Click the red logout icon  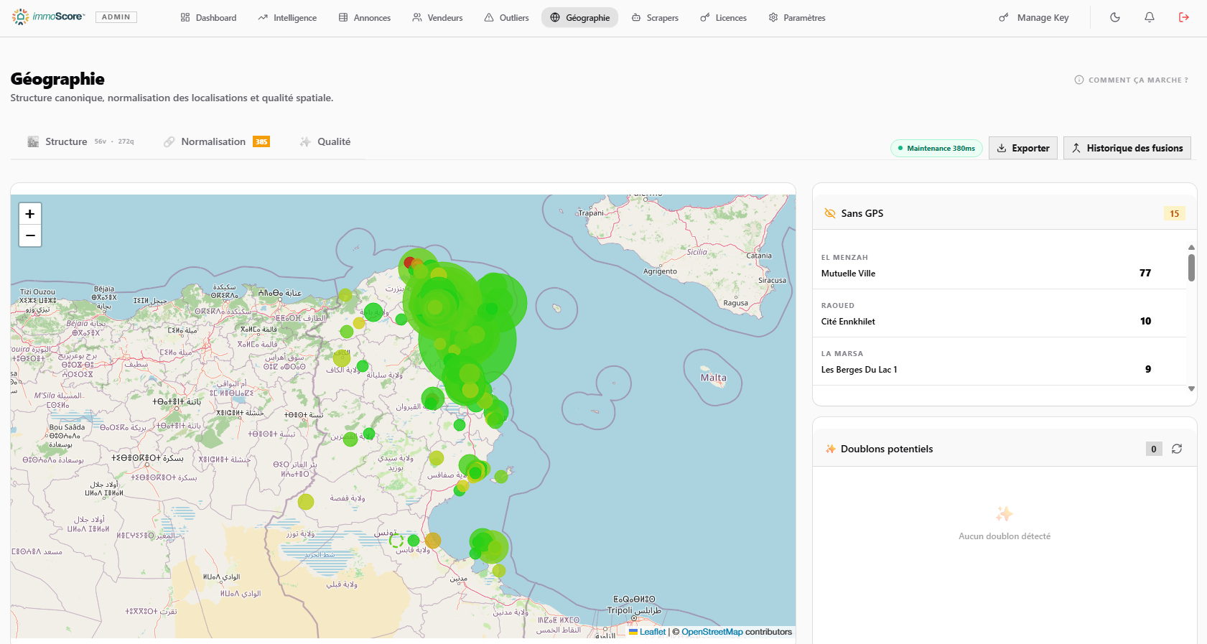(1184, 17)
